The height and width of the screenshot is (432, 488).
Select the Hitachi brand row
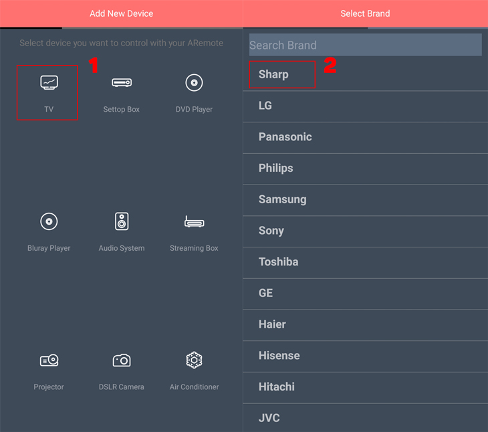point(366,387)
